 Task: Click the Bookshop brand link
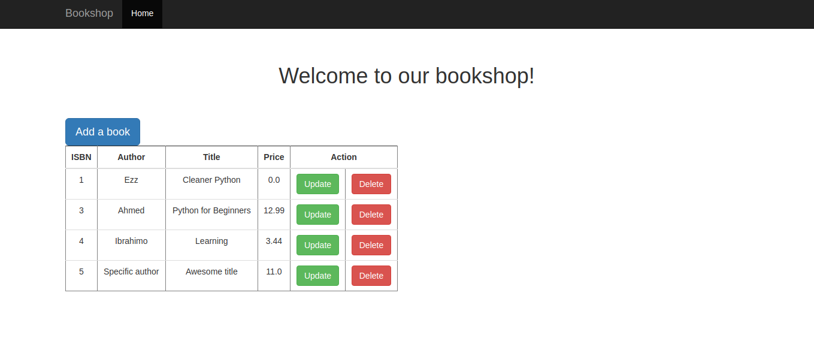[89, 13]
